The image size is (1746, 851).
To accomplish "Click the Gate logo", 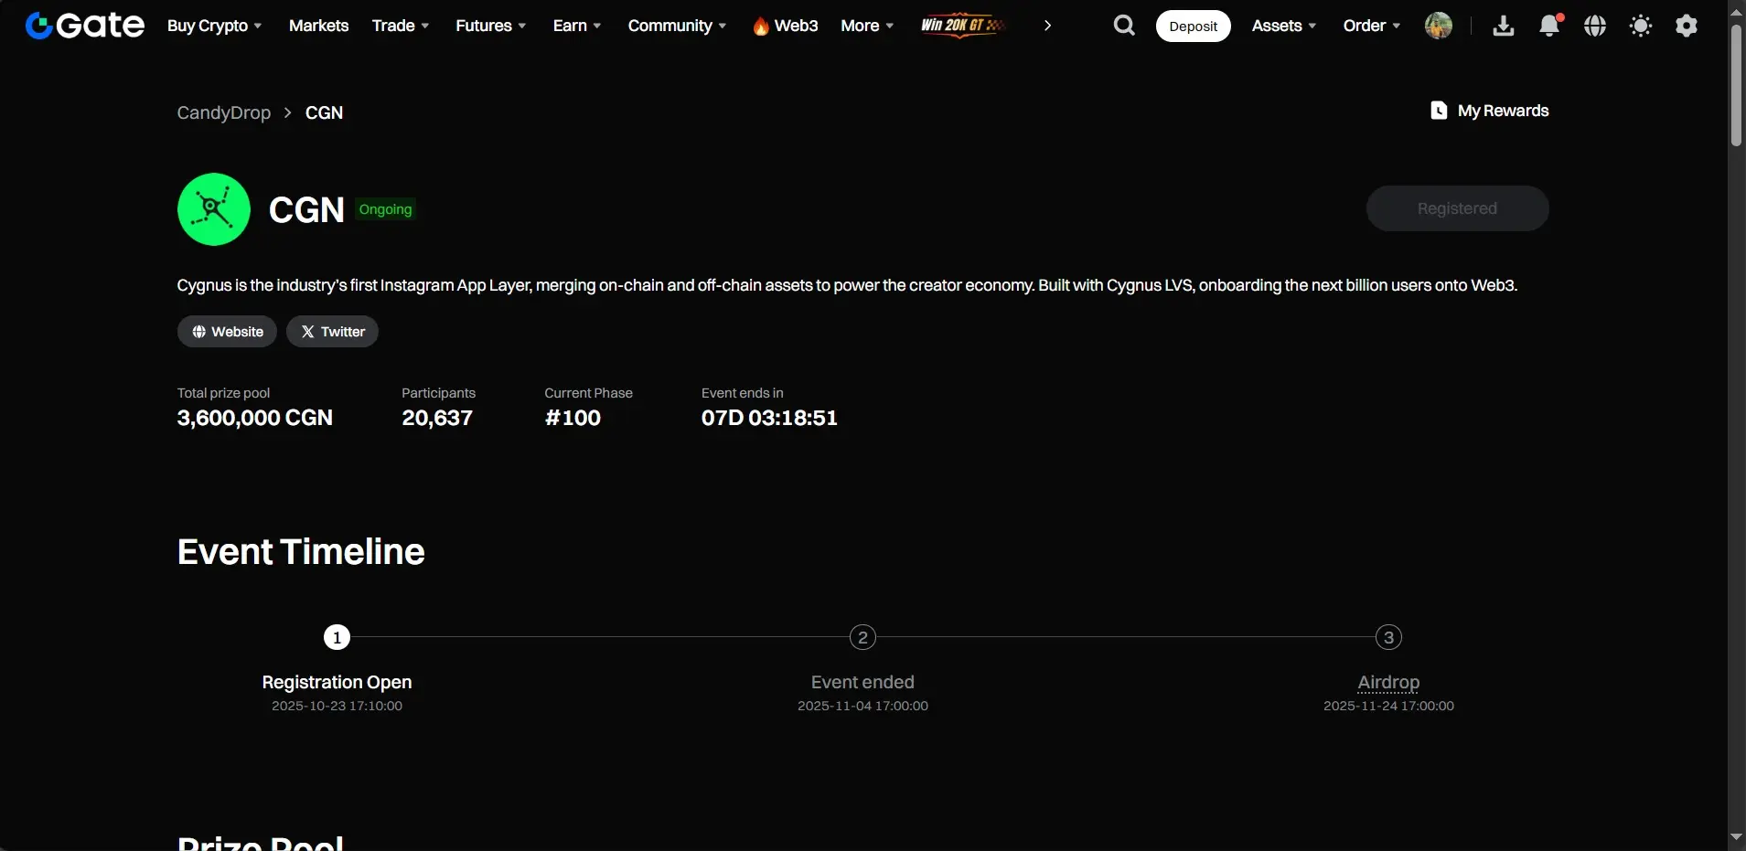I will (85, 26).
